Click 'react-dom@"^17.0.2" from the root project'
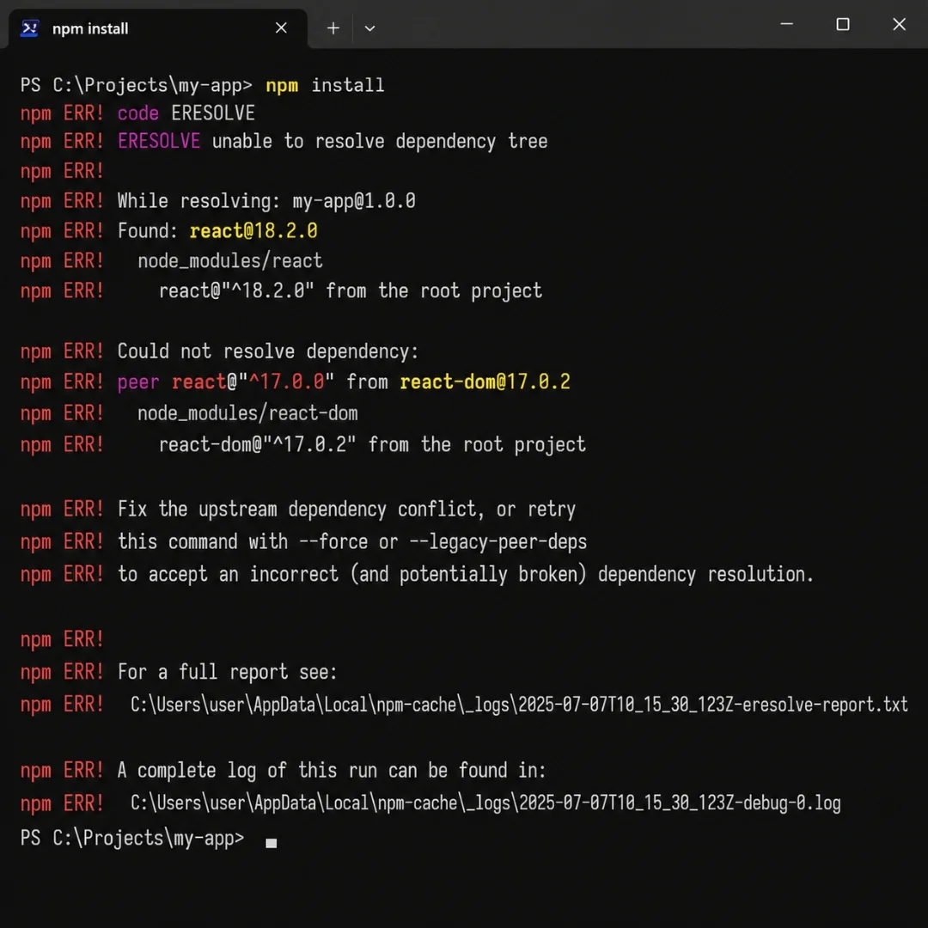 tap(372, 444)
